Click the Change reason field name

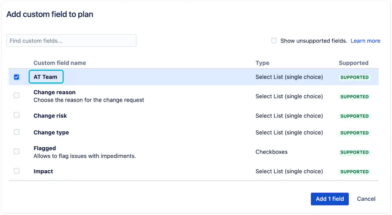click(54, 93)
